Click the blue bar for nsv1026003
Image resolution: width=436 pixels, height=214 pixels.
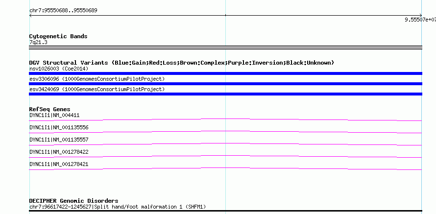click(225, 73)
